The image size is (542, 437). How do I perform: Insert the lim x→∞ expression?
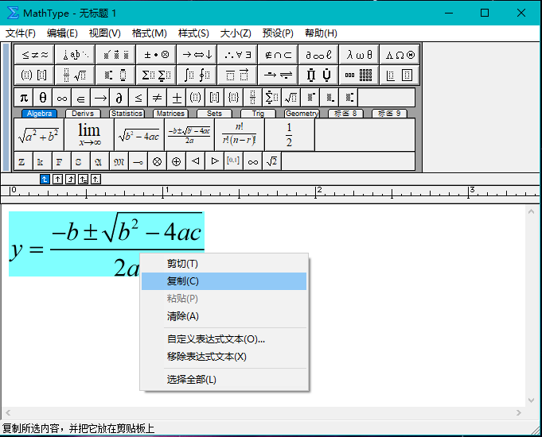[89, 134]
